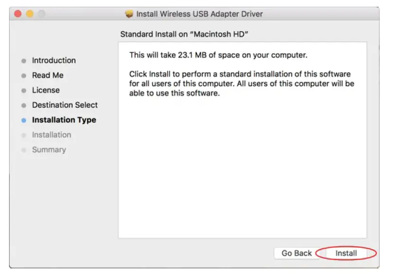Go to the Destination Select step
The width and height of the screenshot is (403, 277).
[x=64, y=105]
